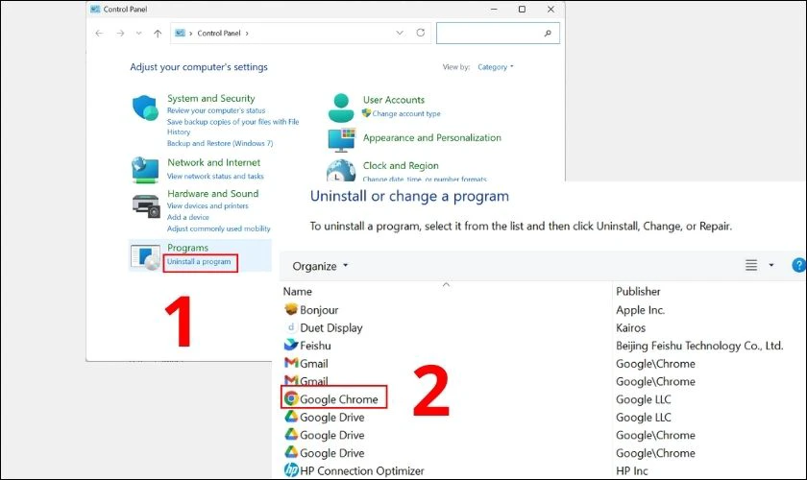Screen dimensions: 807x480
Task: Select Google Chrome in the program list
Action: coord(338,399)
